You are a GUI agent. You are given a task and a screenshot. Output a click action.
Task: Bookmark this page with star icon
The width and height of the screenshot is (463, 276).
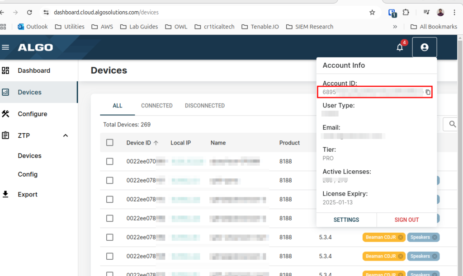[x=372, y=12]
